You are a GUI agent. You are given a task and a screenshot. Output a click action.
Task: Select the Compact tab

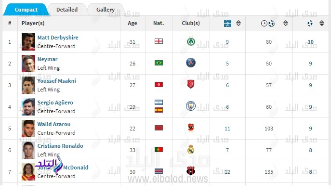point(26,10)
